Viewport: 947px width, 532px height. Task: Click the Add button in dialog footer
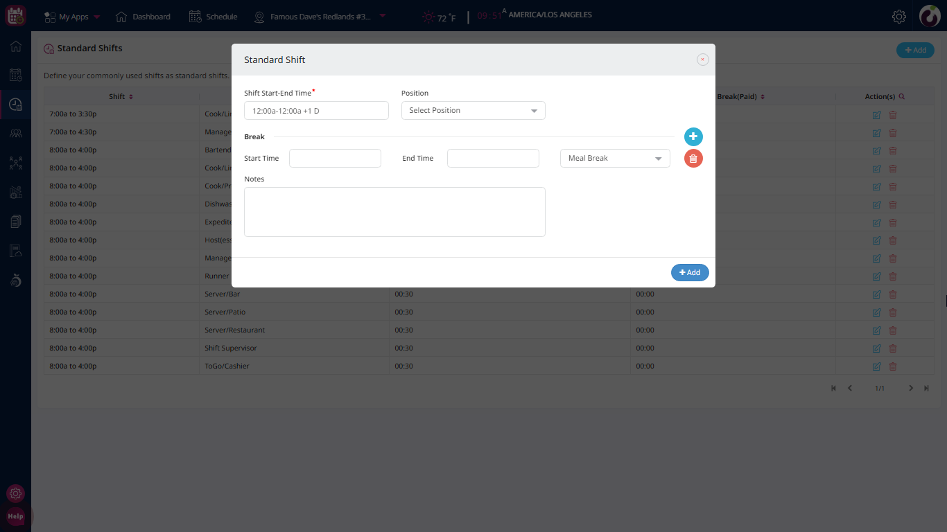[689, 273]
